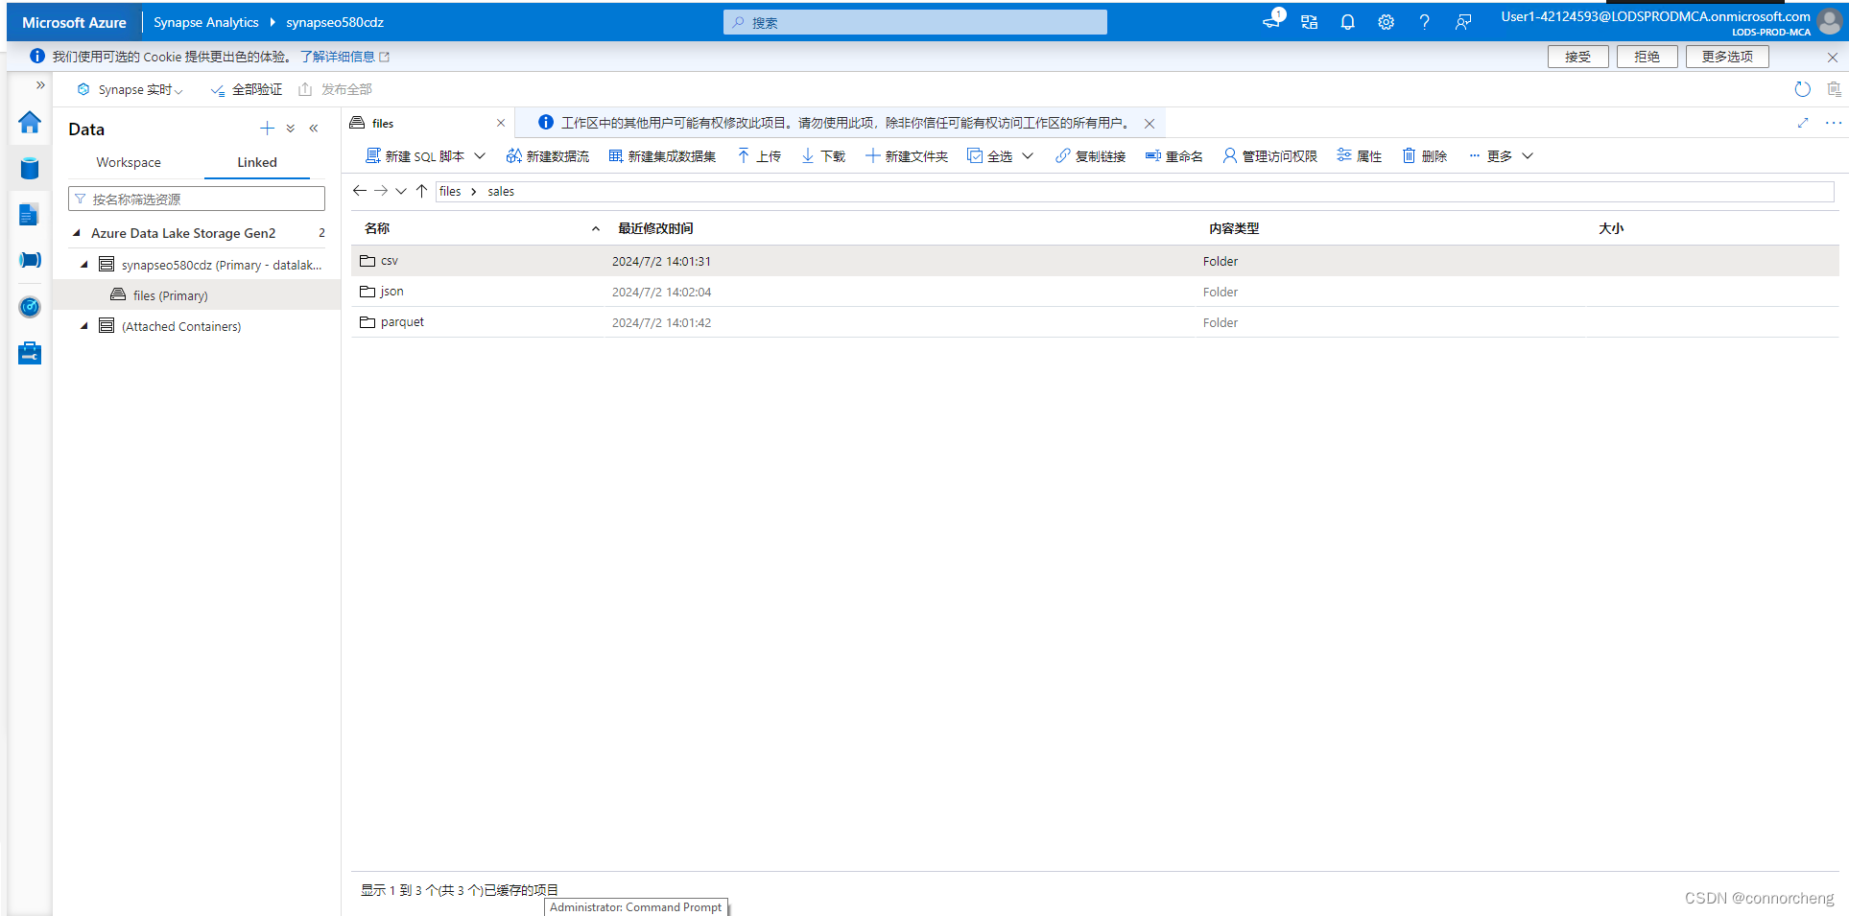Click the user account avatar
The image size is (1849, 916).
tap(1829, 22)
